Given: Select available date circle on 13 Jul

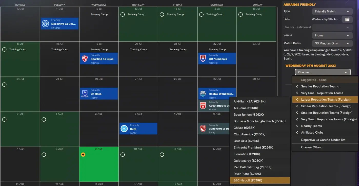Looking at the screenshot, I should [x=123, y=15].
